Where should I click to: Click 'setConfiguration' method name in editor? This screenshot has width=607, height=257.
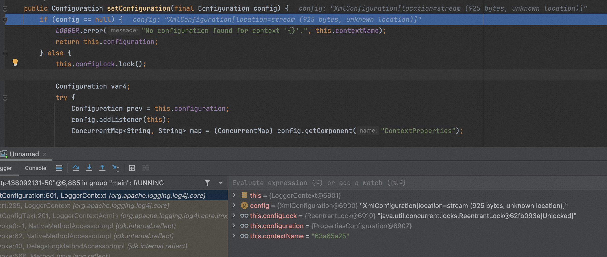[x=138, y=8]
